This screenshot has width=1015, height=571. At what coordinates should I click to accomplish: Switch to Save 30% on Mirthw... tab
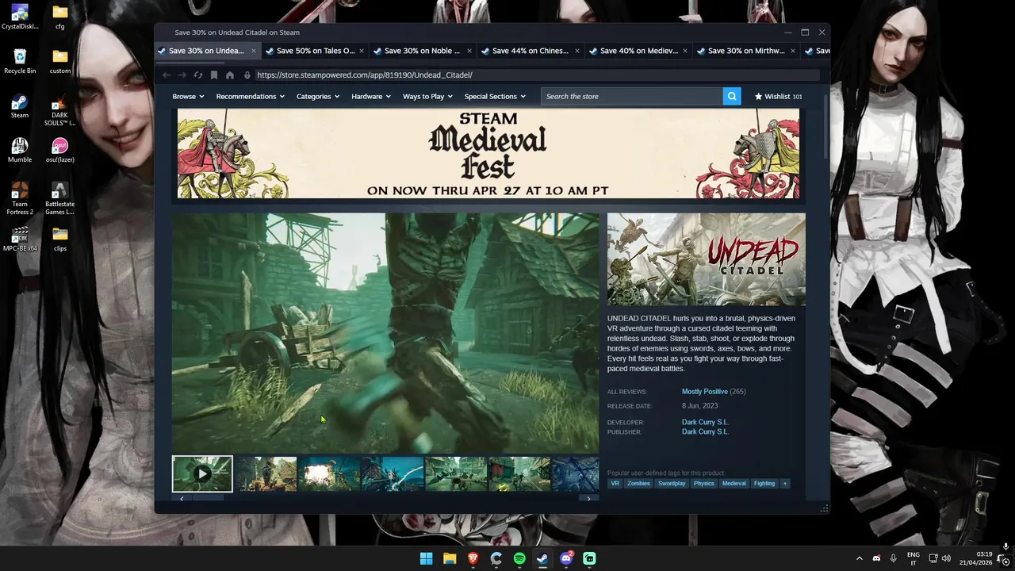[746, 51]
